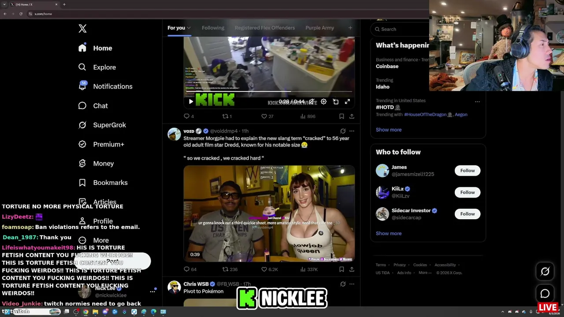Open more options on Chris WSB post
Viewport: 564px width, 317px height.
point(352,284)
